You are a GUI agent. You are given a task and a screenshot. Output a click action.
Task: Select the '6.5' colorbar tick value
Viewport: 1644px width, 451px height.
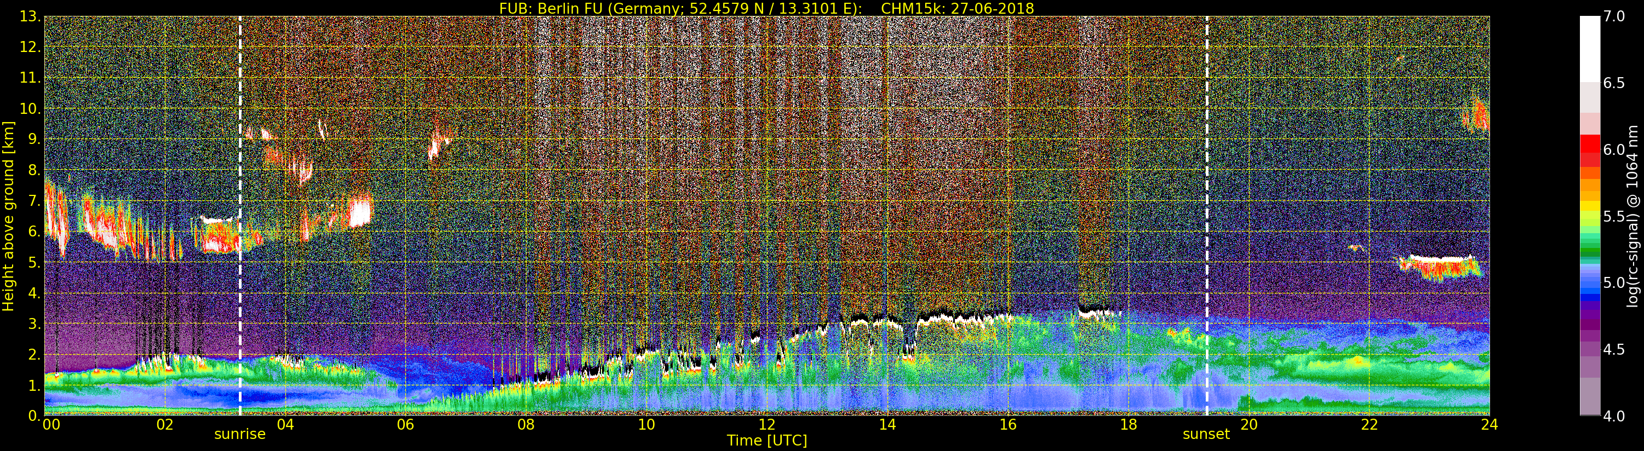(1614, 83)
